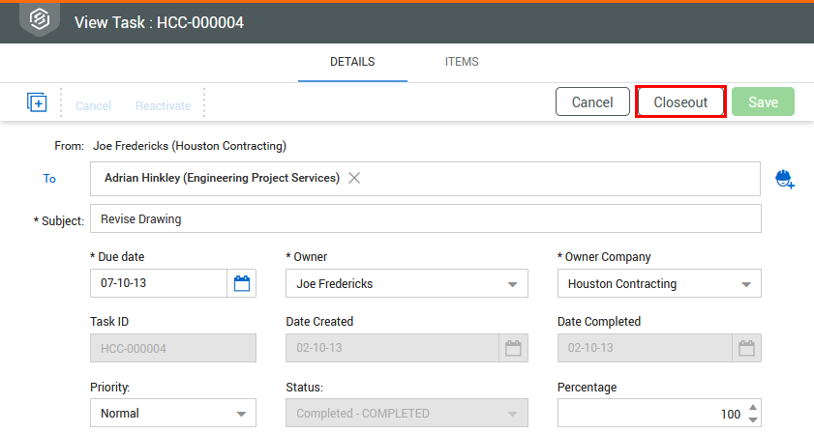Click the add recipient helmet icon

784,179
